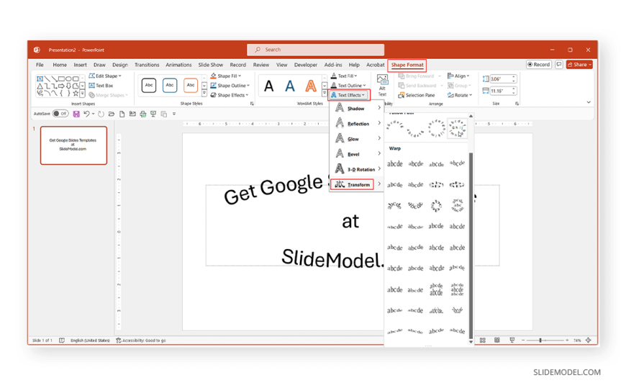This screenshot has width=626, height=388.
Task: Open the Rotate dropdown
Action: click(x=460, y=95)
